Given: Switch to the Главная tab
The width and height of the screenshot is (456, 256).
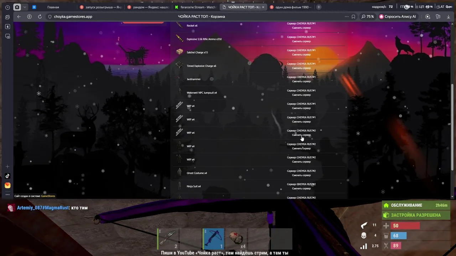Looking at the screenshot, I should point(53,7).
